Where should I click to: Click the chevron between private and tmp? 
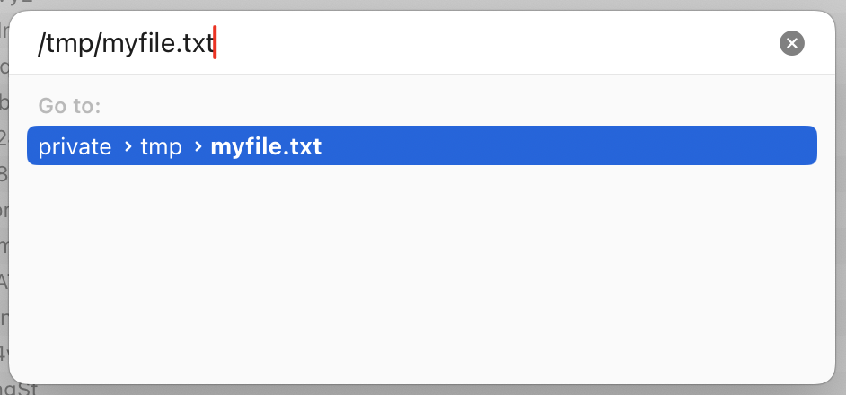(x=128, y=146)
